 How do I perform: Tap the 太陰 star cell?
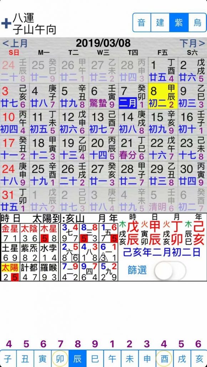pos(30,233)
